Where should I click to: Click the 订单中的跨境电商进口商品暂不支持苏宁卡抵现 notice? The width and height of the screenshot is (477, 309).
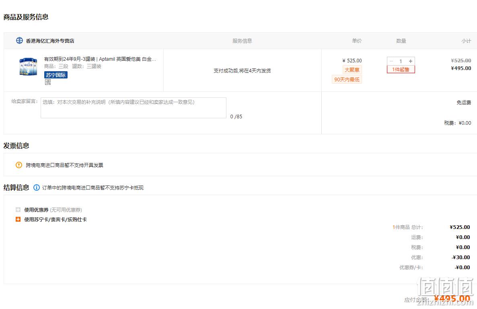pos(93,188)
